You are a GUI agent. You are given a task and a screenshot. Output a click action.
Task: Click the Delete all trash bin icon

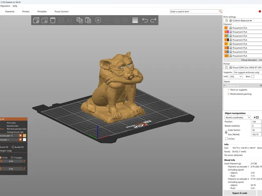[53, 20]
